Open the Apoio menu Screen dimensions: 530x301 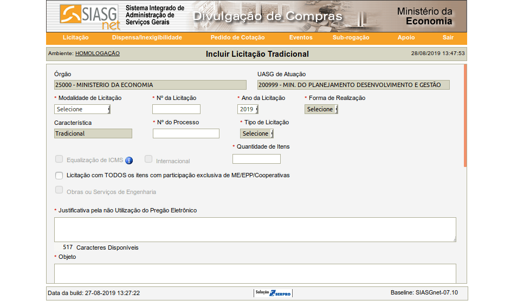pos(406,37)
